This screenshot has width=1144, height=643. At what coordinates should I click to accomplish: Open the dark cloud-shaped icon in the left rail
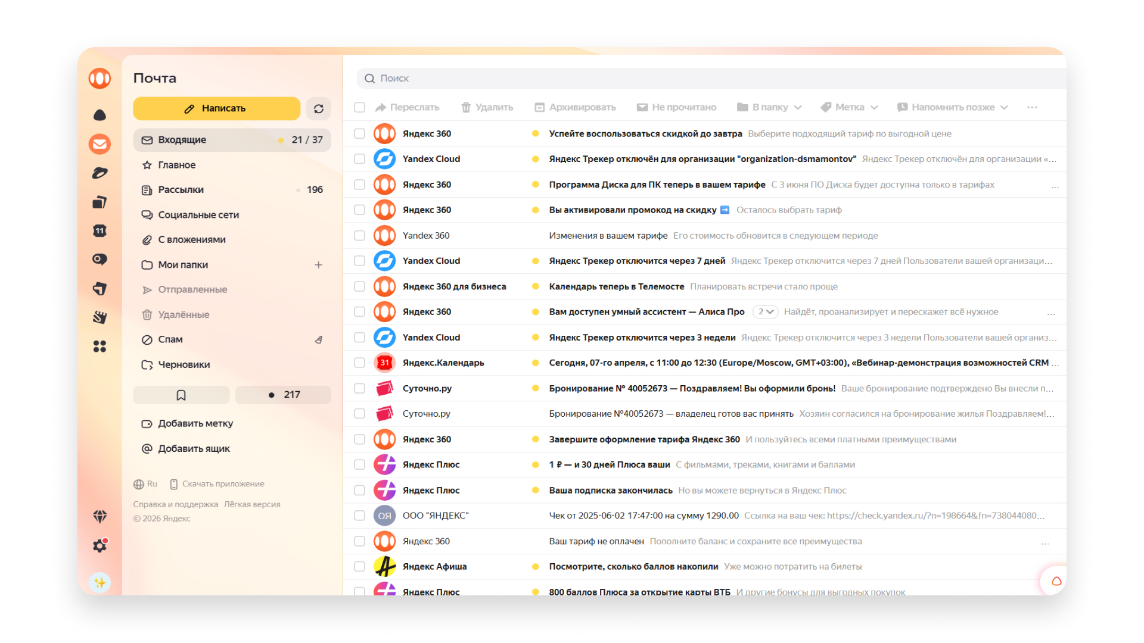tap(100, 115)
